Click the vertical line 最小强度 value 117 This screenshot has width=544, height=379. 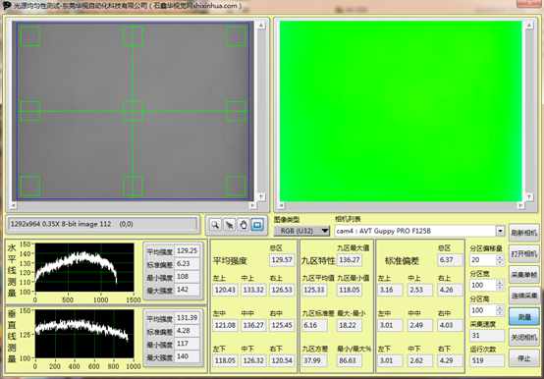pos(187,344)
